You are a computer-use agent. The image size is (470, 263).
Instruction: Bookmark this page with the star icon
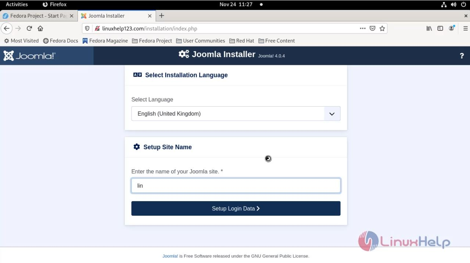point(382,28)
